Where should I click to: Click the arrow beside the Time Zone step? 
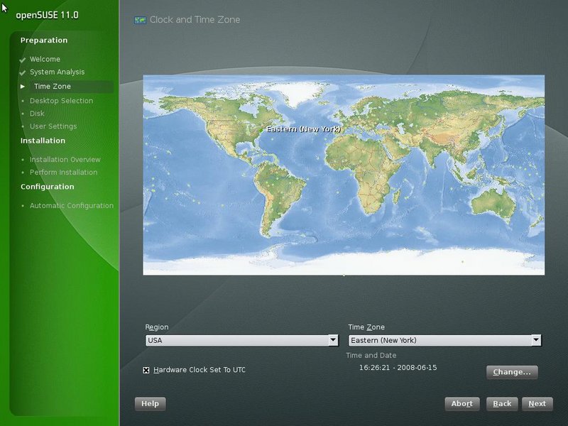click(x=23, y=87)
